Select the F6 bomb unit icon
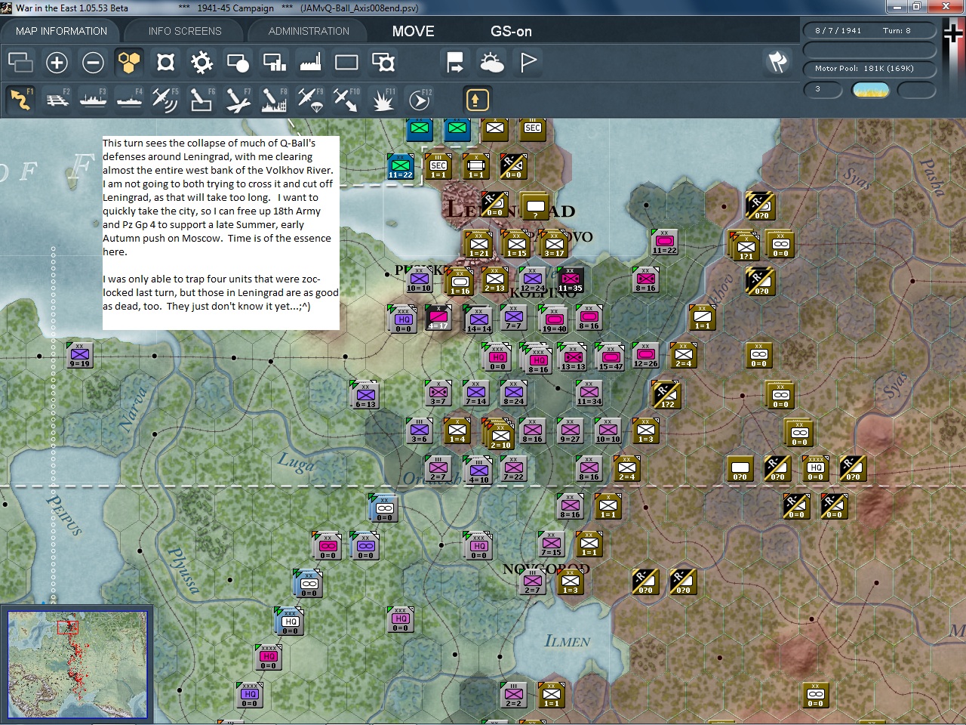The image size is (966, 725). (202, 100)
